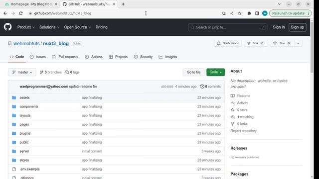Viewport: 319px width, 179px height.
Task: Expand the Product menu
Action: coord(26,27)
